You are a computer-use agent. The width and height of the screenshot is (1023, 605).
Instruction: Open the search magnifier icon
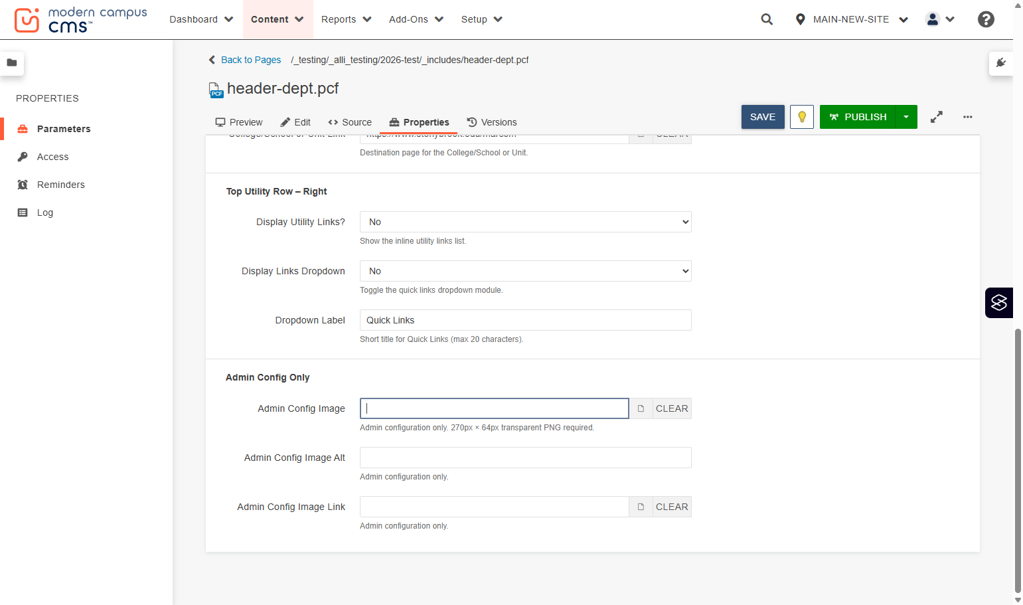click(767, 19)
